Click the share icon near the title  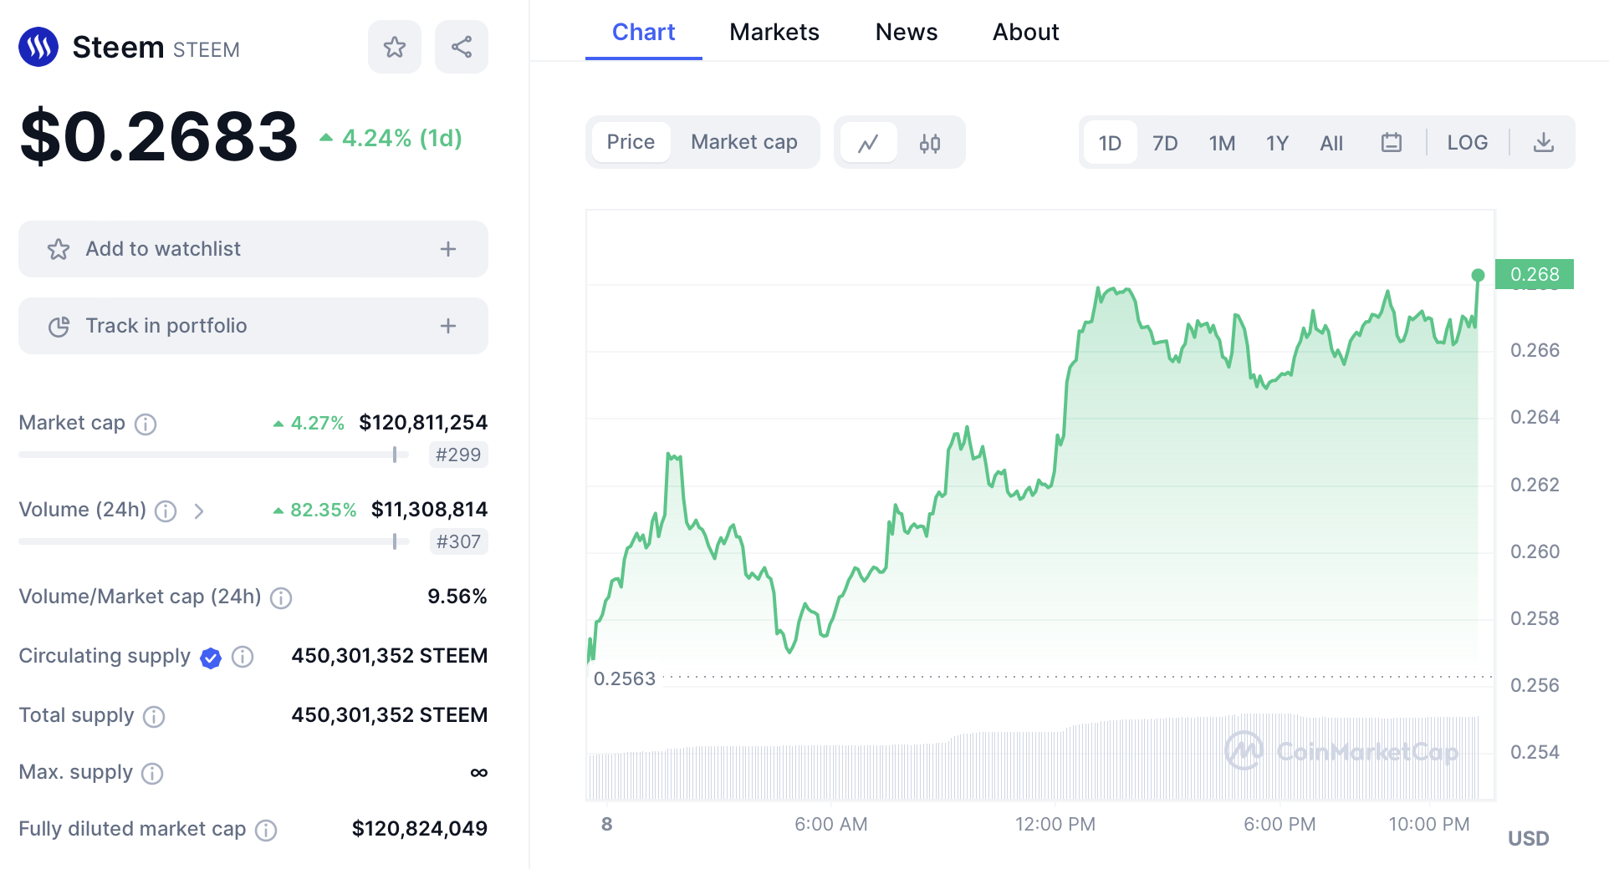[462, 47]
